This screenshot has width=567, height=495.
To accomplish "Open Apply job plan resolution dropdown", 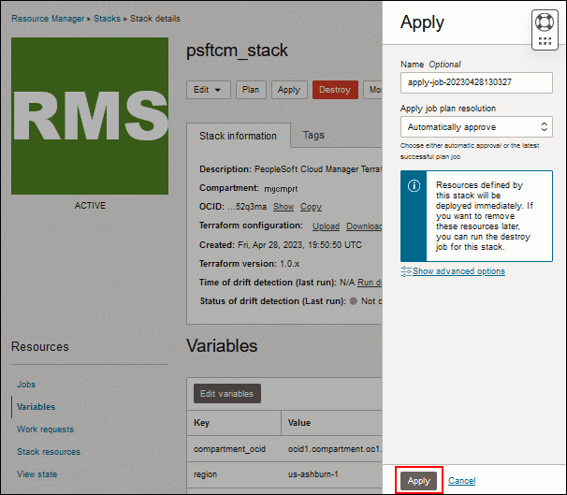I will point(476,127).
